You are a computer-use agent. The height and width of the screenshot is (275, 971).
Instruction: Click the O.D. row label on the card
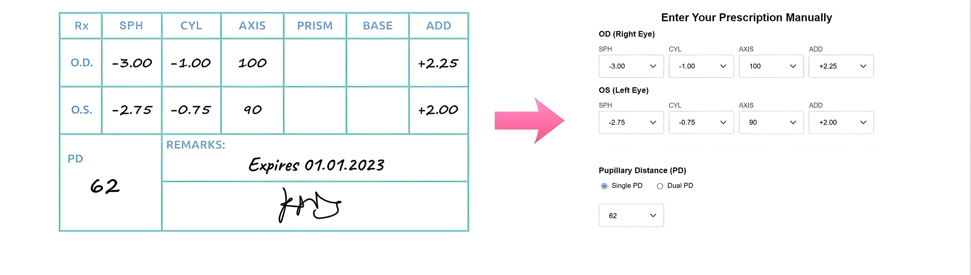tap(81, 62)
